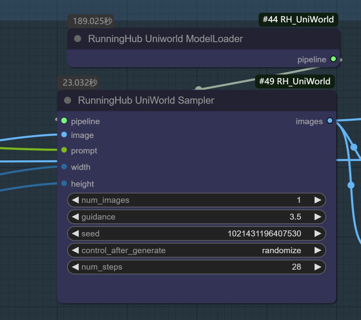
Task: Click the guidance value 3.5
Action: point(295,217)
